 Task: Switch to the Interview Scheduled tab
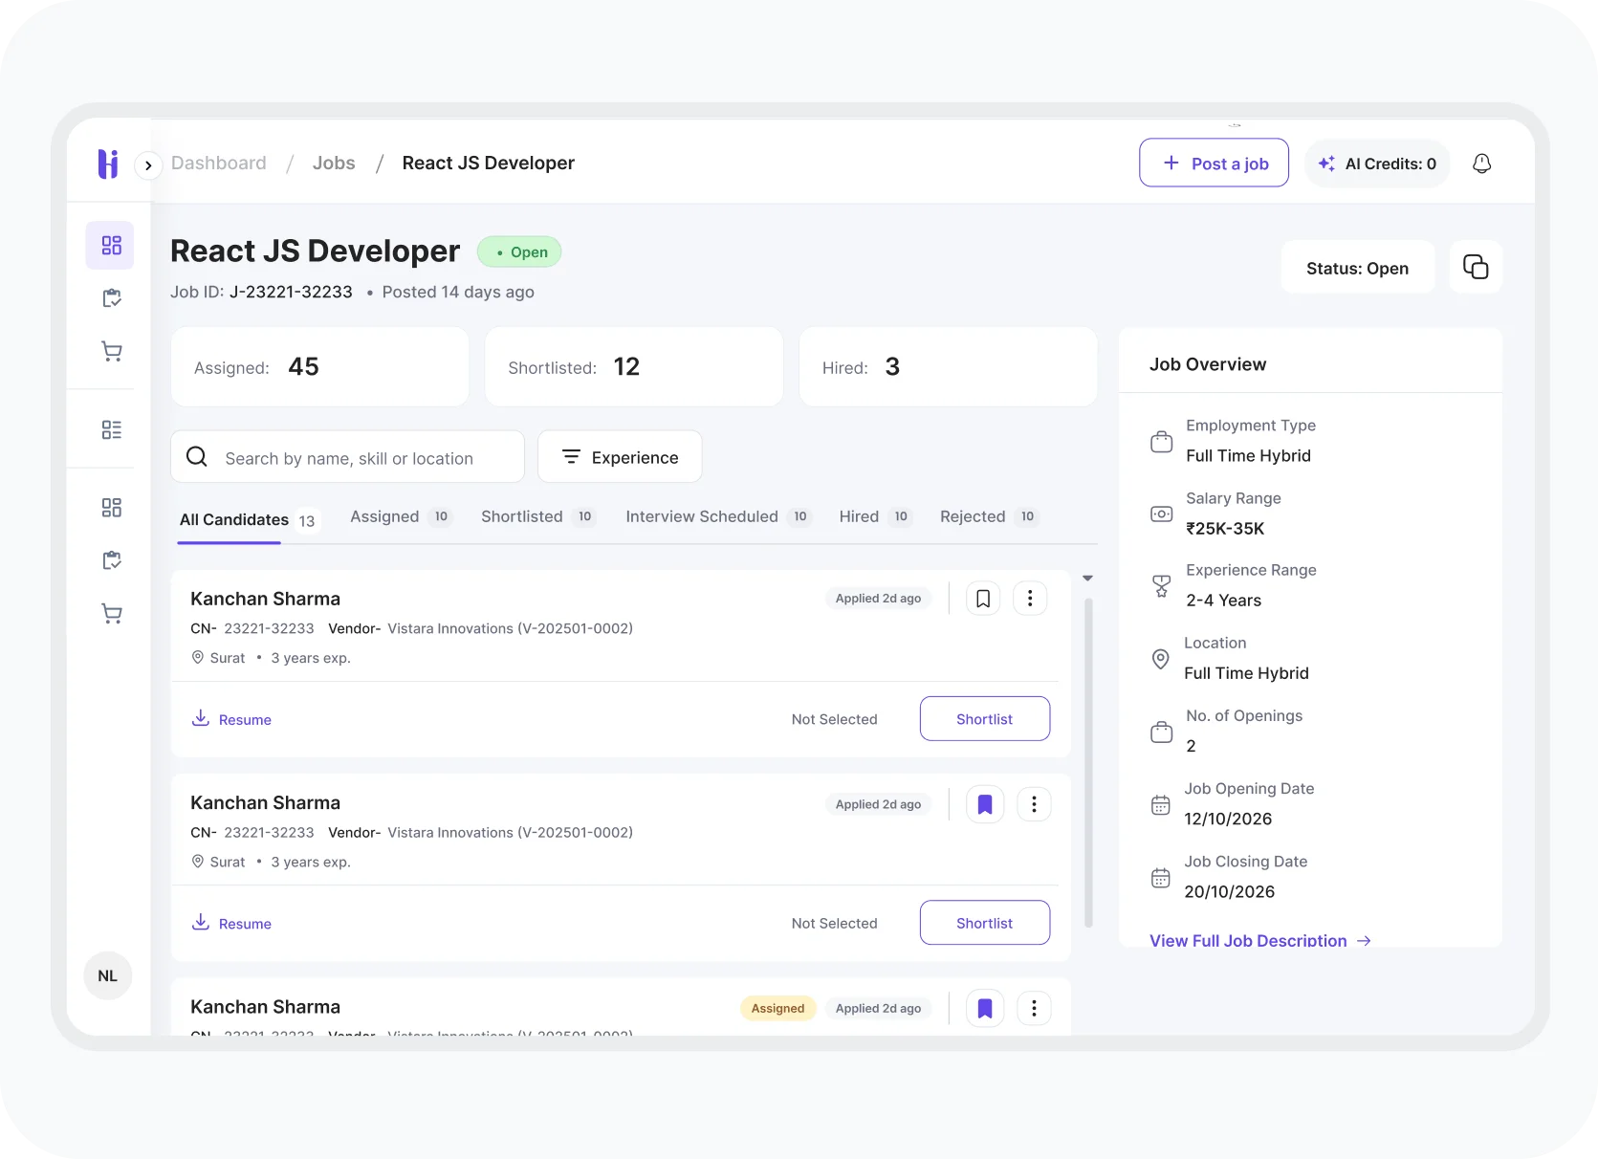(x=702, y=516)
